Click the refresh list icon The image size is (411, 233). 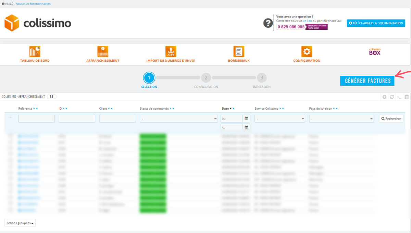click(x=392, y=97)
